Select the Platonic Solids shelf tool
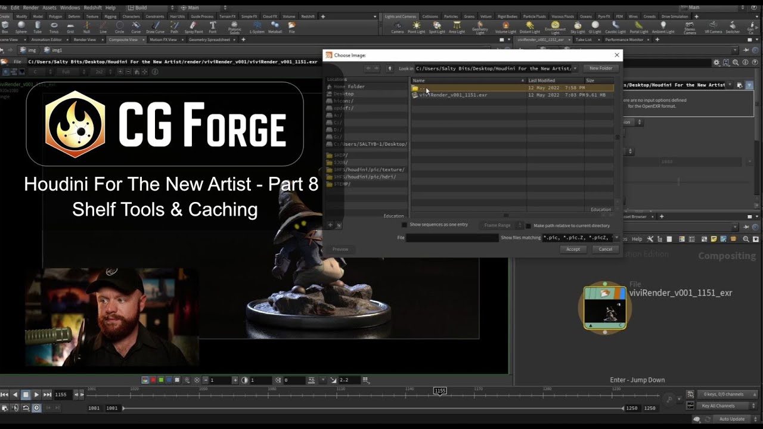 [x=235, y=28]
